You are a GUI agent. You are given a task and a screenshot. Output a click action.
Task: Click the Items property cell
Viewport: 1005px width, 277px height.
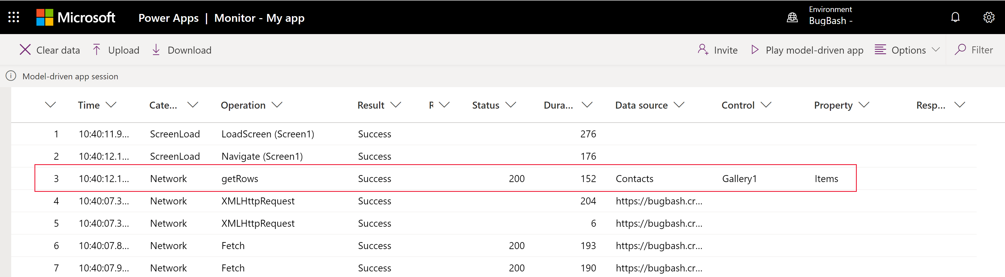(826, 179)
